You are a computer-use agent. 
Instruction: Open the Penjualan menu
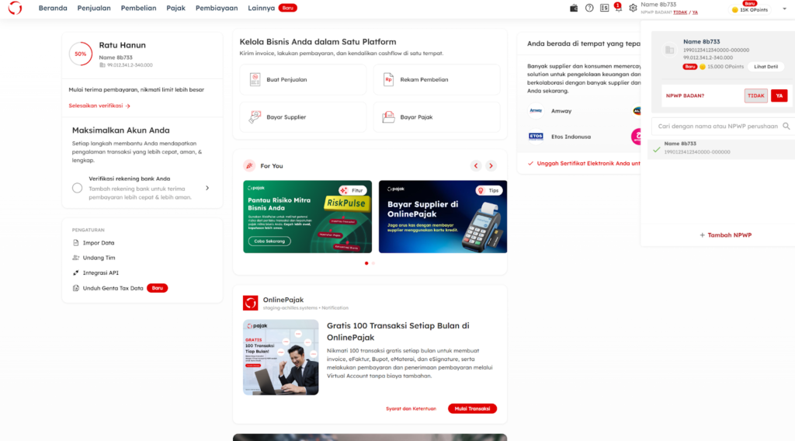point(94,8)
